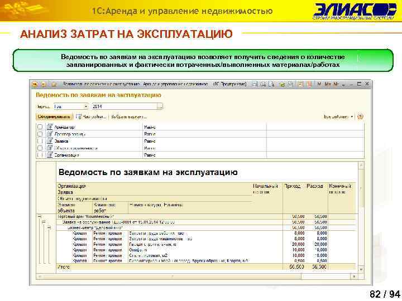Click the report title Ведомость по заявкам на эксплуатацию
Screen dimensions: 402x301
[148, 172]
